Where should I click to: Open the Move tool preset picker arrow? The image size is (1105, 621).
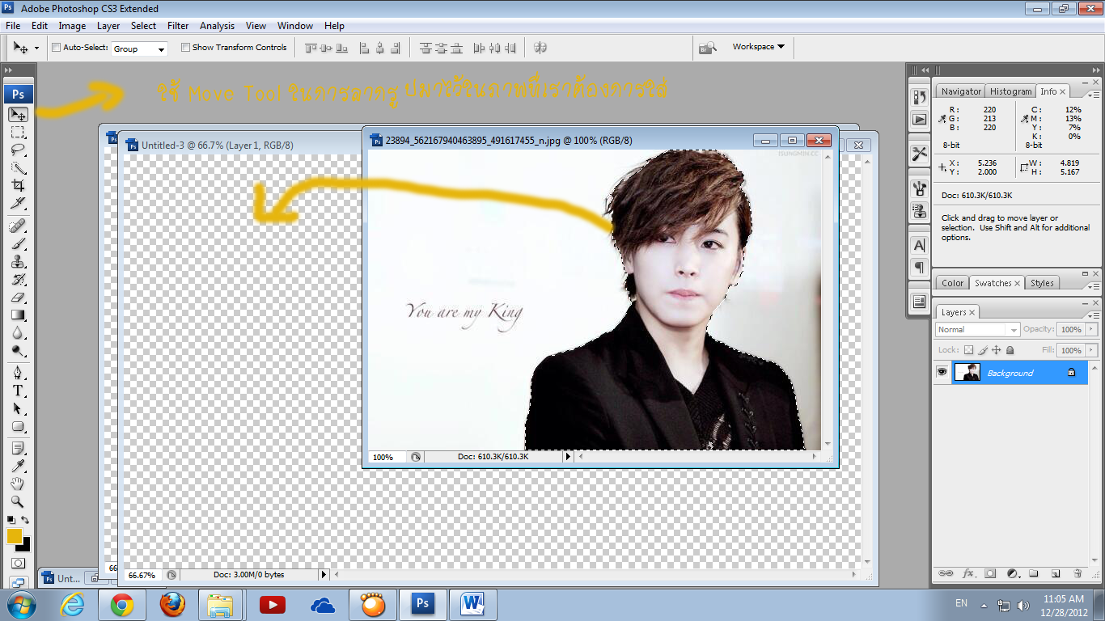36,49
